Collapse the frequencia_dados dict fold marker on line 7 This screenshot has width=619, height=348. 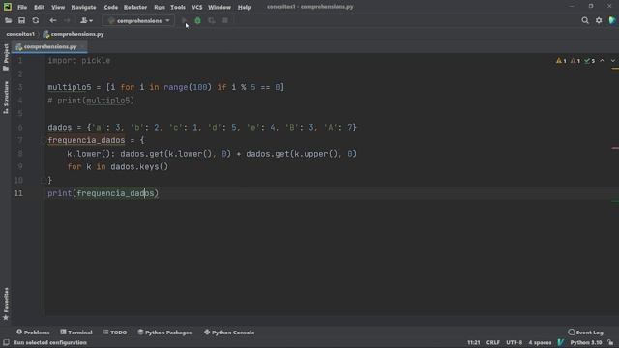point(44,140)
